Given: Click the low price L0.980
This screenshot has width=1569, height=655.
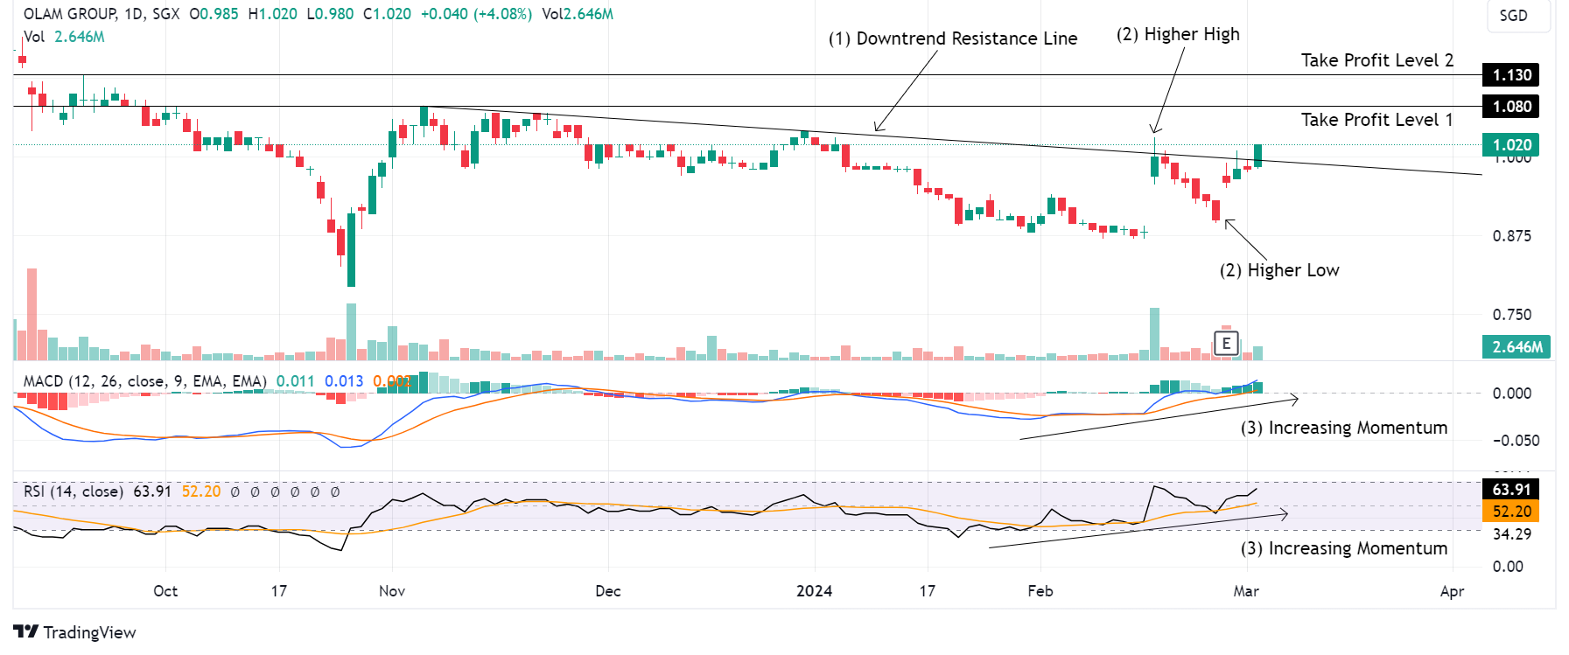Looking at the screenshot, I should pyautogui.click(x=330, y=14).
